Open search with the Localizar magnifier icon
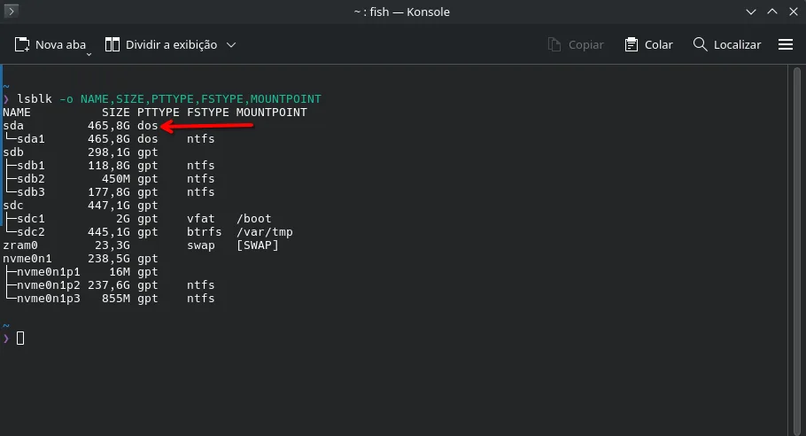Viewport: 806px width, 436px height. (x=700, y=44)
